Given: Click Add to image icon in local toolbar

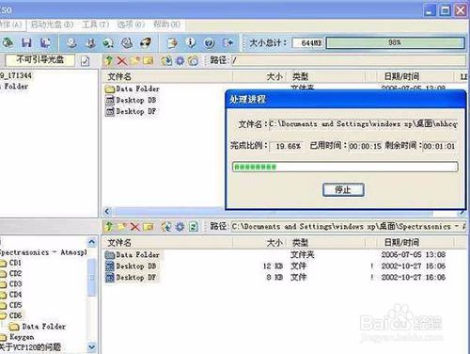Looking at the screenshot, I should pyautogui.click(x=166, y=226).
